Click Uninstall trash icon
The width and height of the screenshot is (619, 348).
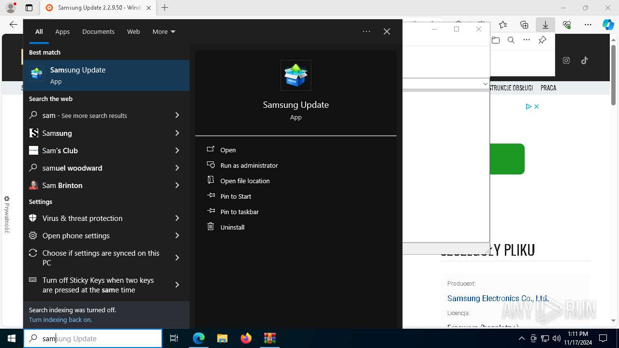pyautogui.click(x=210, y=227)
